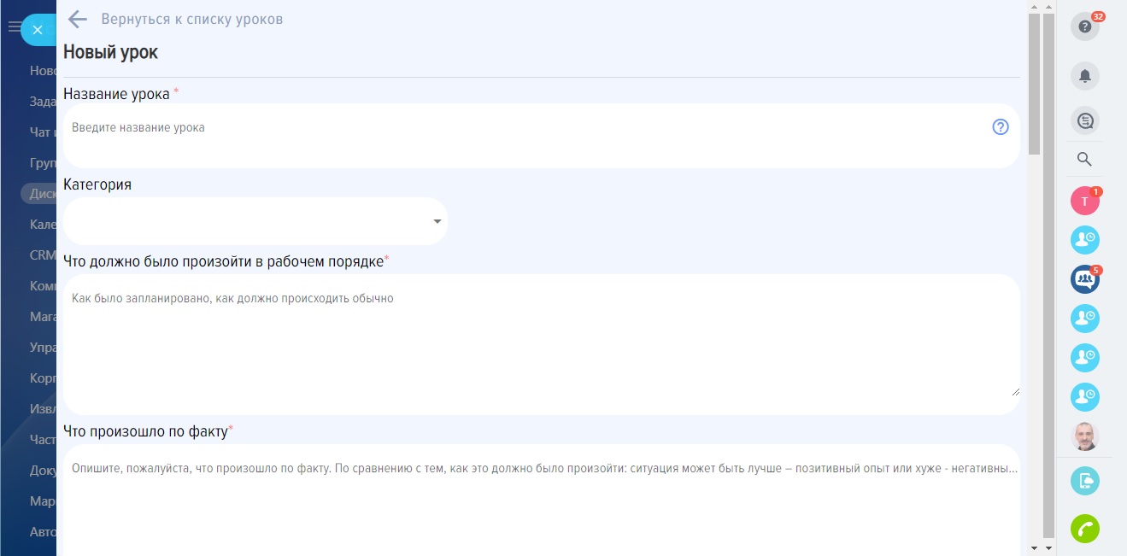This screenshot has width=1127, height=556.
Task: Focus the 'Как было запланировано' text area
Action: 542,344
